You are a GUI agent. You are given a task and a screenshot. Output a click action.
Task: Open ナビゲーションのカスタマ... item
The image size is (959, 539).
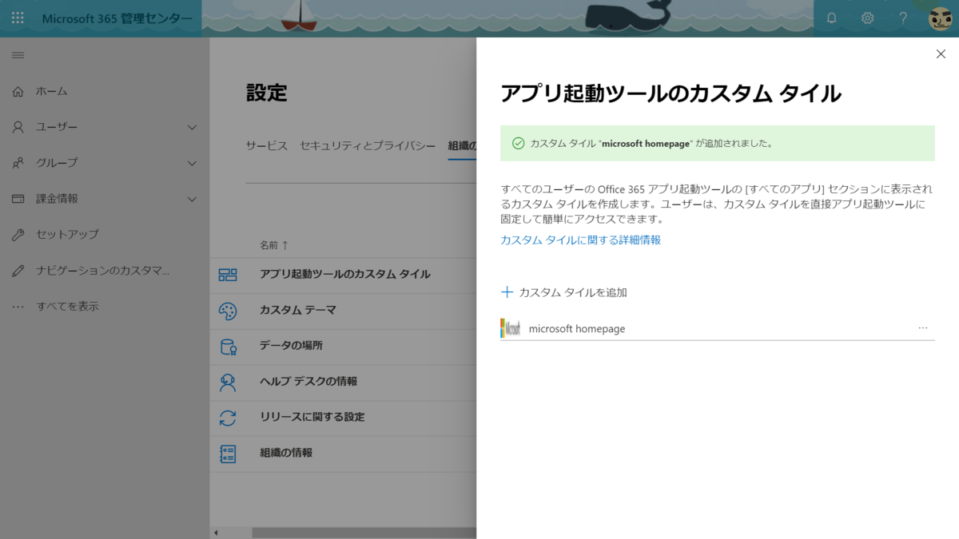(103, 271)
